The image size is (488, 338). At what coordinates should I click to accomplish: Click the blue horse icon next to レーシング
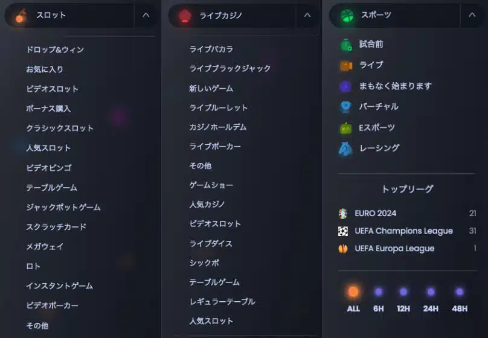point(345,148)
